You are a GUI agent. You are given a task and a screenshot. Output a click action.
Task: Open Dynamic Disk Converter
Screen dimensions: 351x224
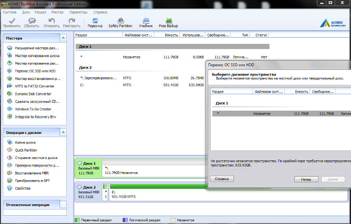pyautogui.click(x=29, y=94)
